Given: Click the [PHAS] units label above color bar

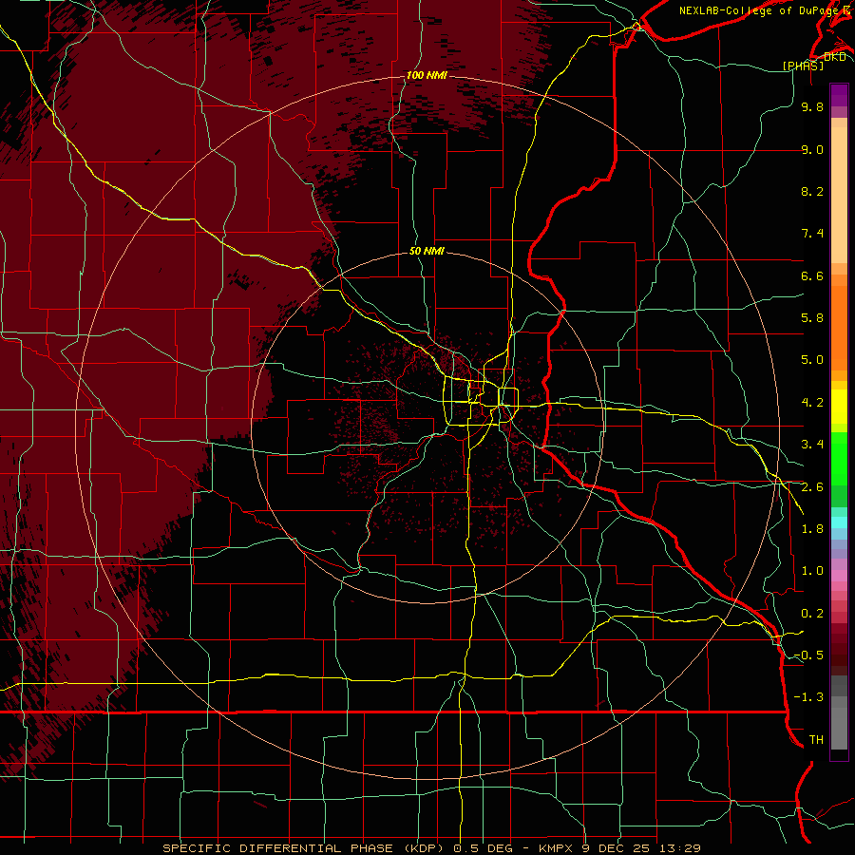Looking at the screenshot, I should [803, 66].
